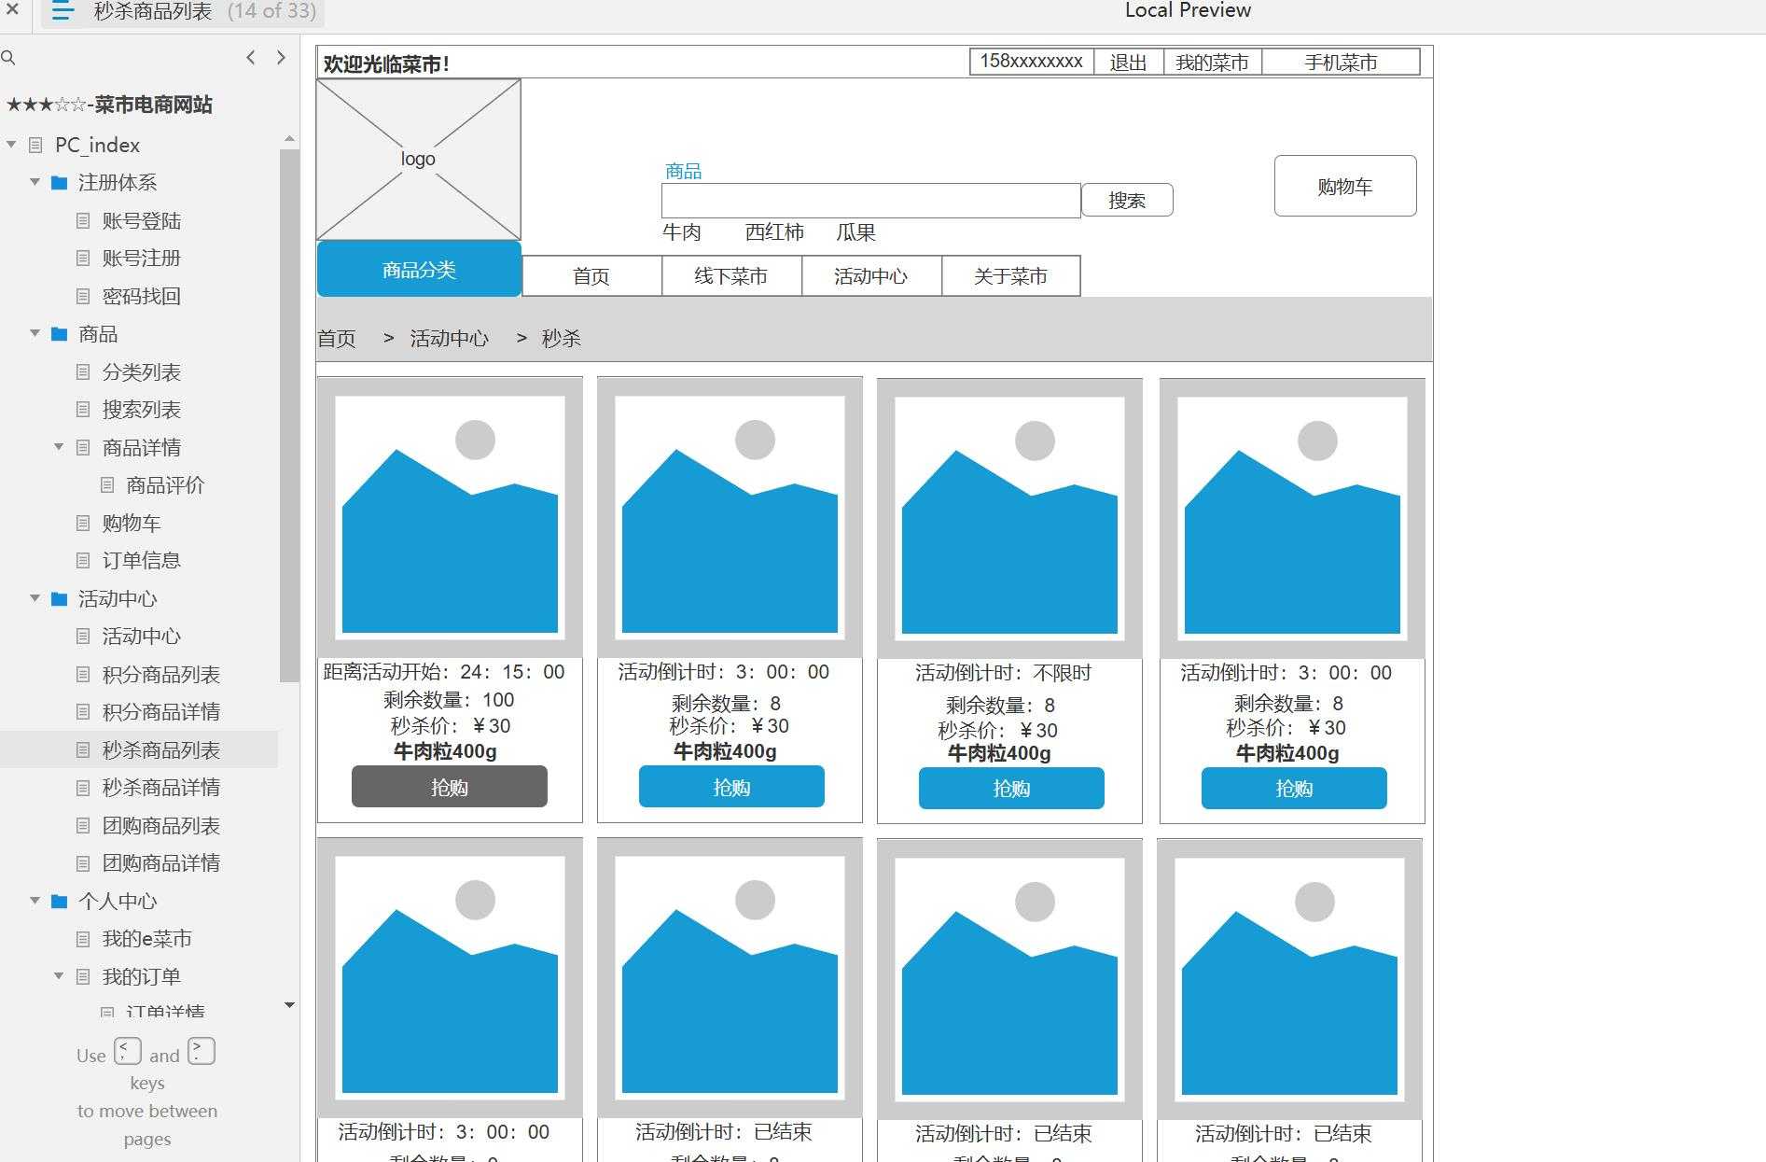
Task: Collapse the 注册体系 folder
Action: pos(35,182)
